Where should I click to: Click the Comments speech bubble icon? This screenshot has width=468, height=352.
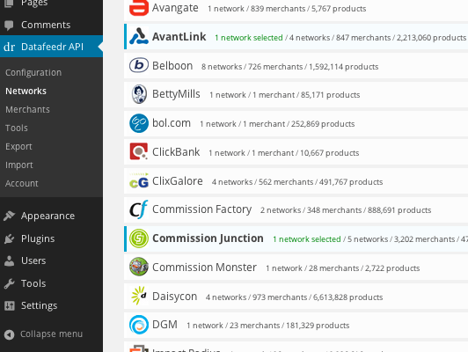10,25
